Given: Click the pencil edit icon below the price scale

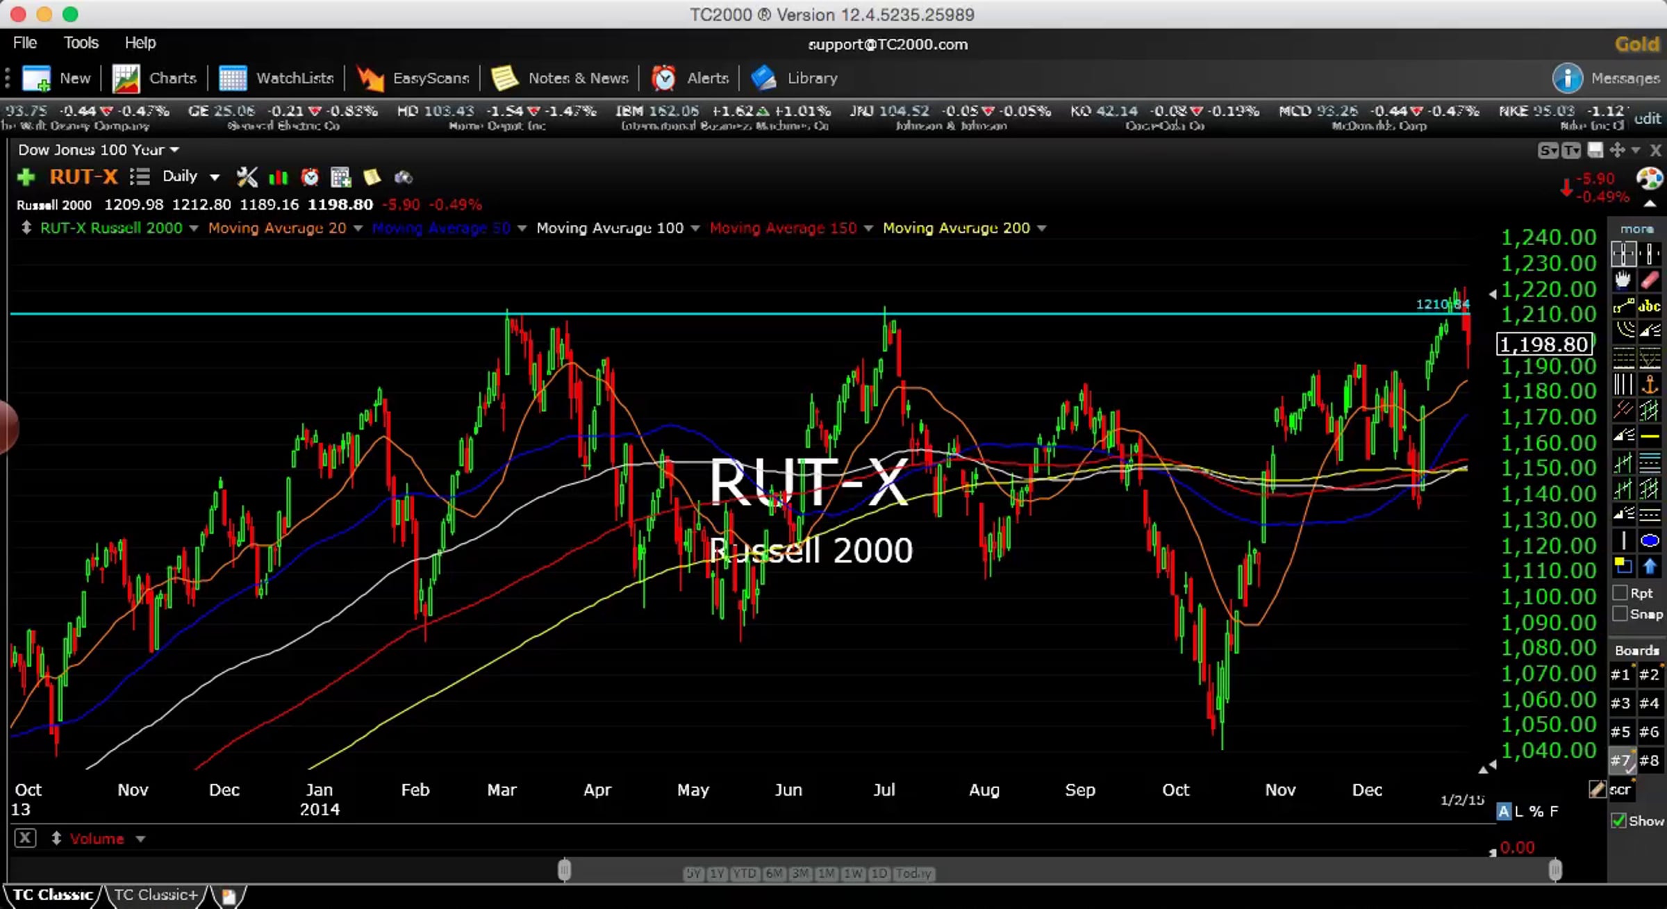Looking at the screenshot, I should coord(1596,789).
